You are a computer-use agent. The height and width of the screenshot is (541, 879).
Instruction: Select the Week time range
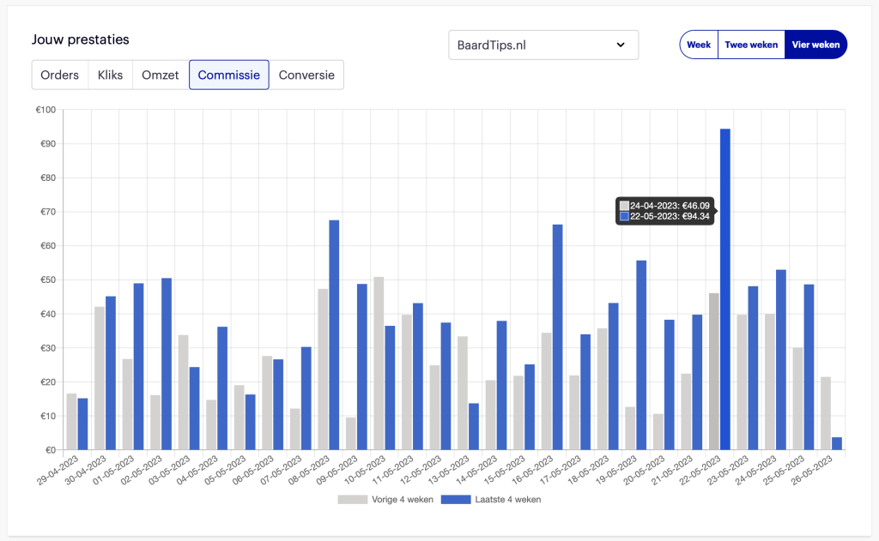tap(699, 45)
